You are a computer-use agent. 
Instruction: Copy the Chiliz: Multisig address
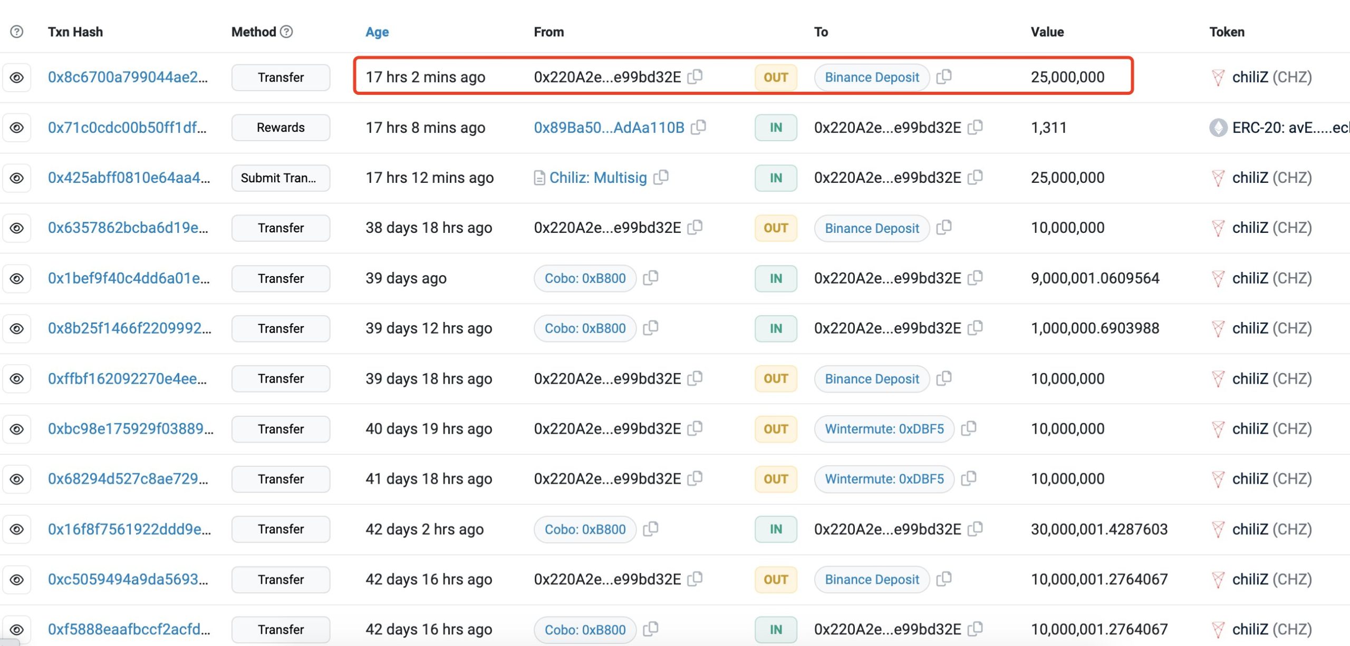click(x=661, y=178)
